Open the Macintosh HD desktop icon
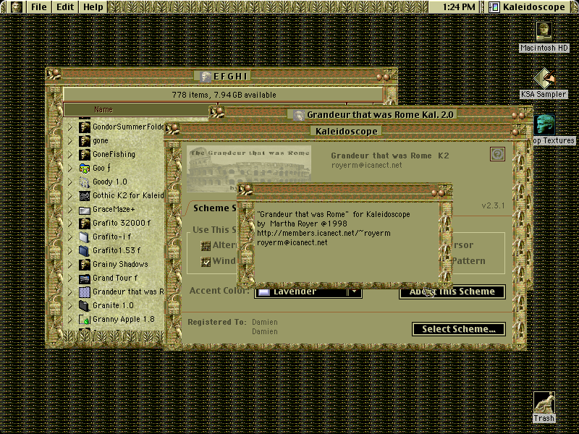This screenshot has height=434, width=579. coord(544,31)
